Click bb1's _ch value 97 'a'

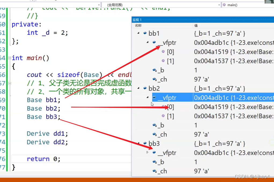pos(202,79)
